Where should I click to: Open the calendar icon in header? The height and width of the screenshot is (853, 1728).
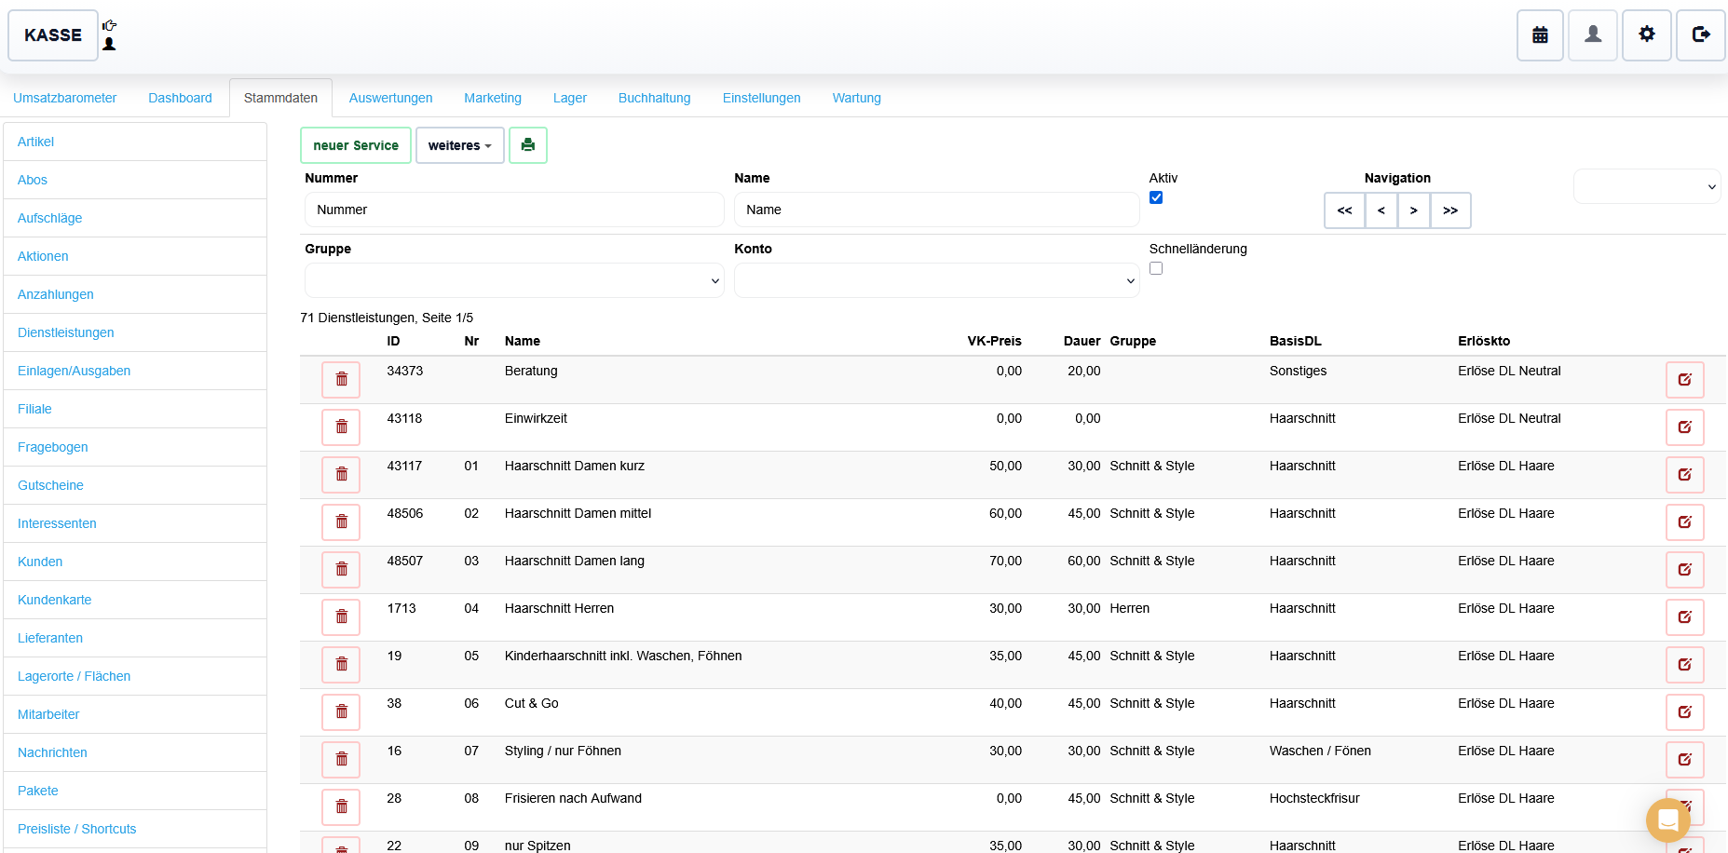[x=1540, y=35]
